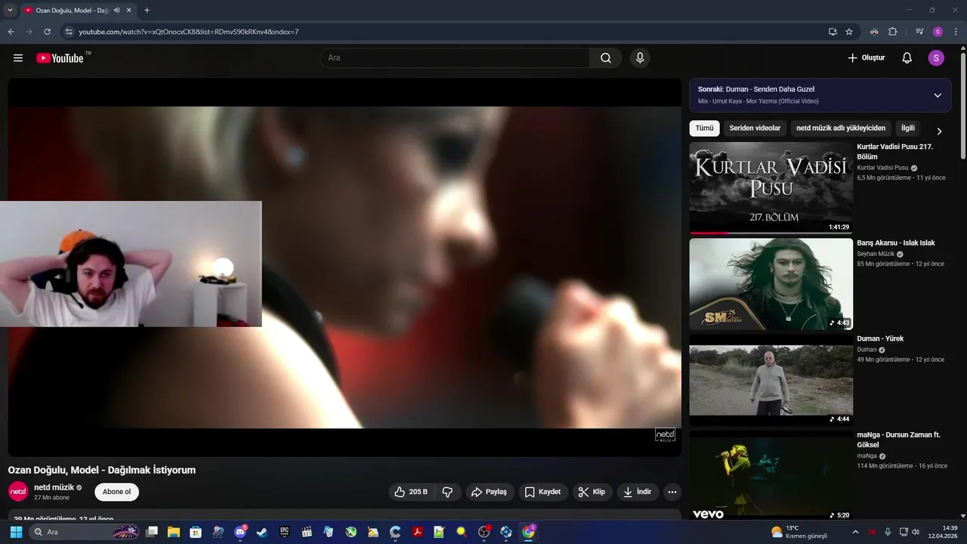
Task: Select the Tümü filter chip
Action: click(704, 128)
